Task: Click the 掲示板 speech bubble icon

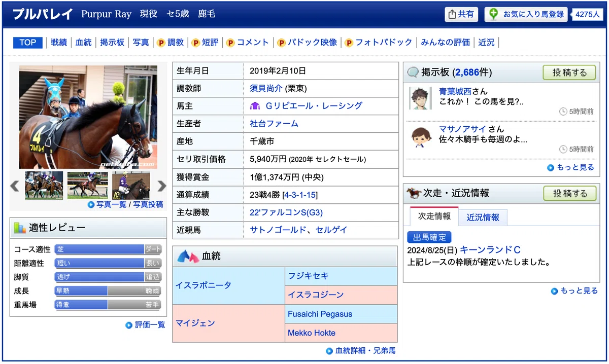Action: click(x=413, y=73)
